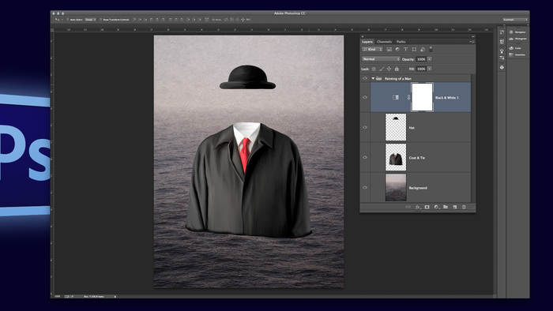Click the 'Painting of a Man' group name
Viewport: 553px width, 311px height.
pyautogui.click(x=398, y=79)
